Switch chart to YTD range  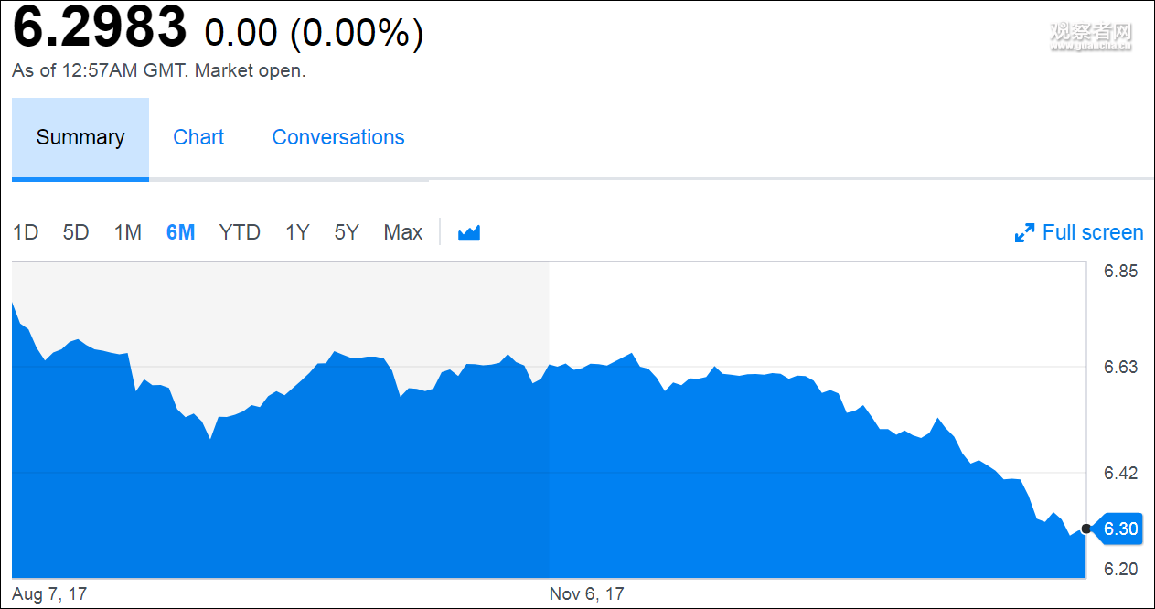point(240,233)
